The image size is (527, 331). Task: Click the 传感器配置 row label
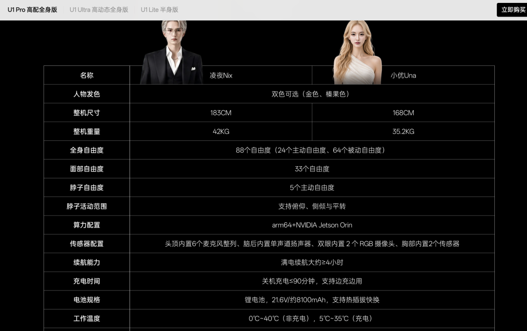click(87, 244)
